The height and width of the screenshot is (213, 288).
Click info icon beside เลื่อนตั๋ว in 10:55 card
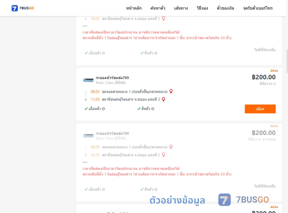click(x=103, y=53)
